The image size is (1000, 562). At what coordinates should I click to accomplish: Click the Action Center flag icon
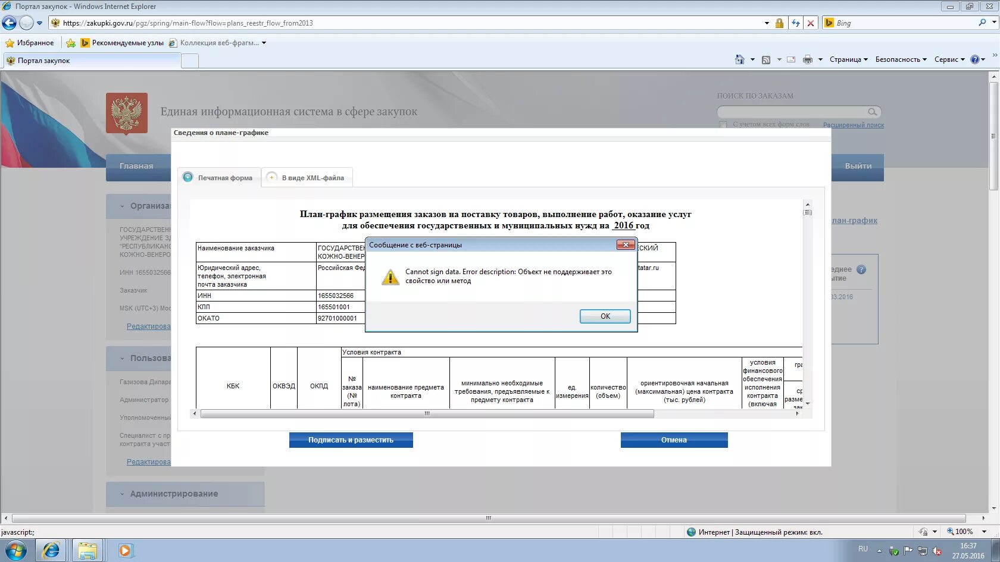[908, 551]
